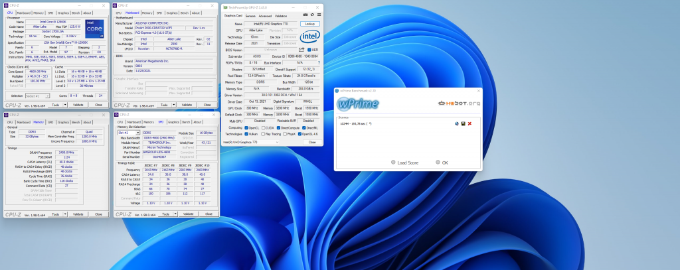Click the wPrime save score floppy icon

tap(463, 123)
